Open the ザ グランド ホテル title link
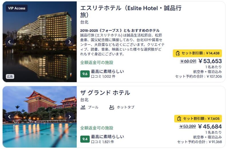Image resolution: width=229 pixels, height=149 pixels. [105, 93]
